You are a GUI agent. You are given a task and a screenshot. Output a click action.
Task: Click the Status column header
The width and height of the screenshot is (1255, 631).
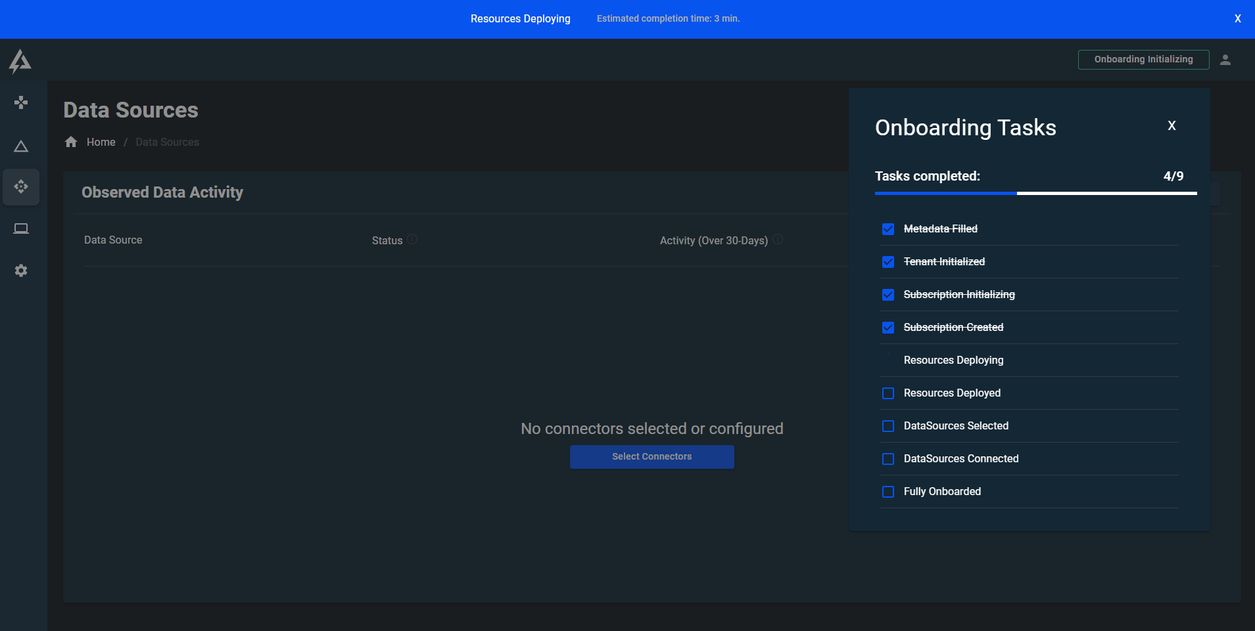[387, 240]
